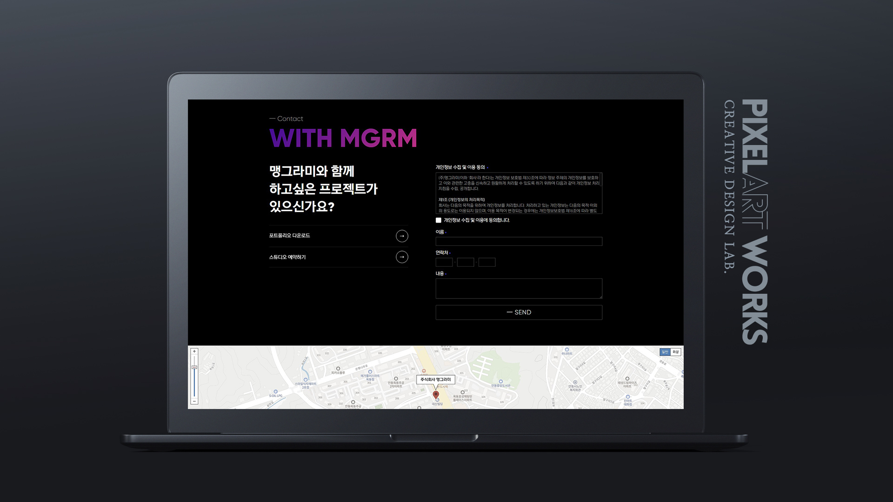Switch map to 일반 view
Screen dimensions: 893x502
(x=665, y=352)
